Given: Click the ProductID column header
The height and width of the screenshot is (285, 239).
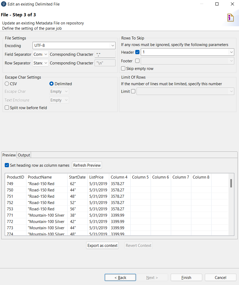Looking at the screenshot, I should click(15, 177).
